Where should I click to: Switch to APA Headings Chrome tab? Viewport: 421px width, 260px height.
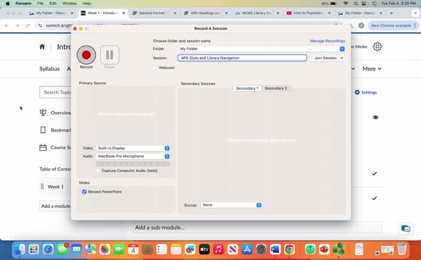coord(205,13)
